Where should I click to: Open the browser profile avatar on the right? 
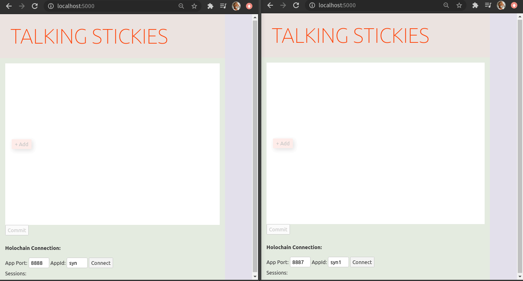tap(501, 5)
